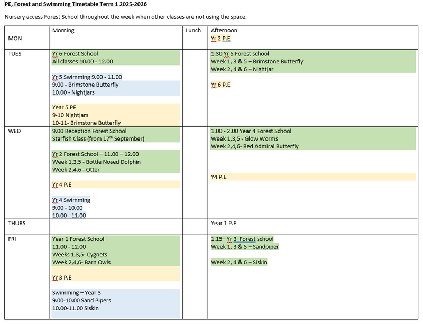Select the Morning column header
The height and width of the screenshot is (325, 423).
(63, 30)
